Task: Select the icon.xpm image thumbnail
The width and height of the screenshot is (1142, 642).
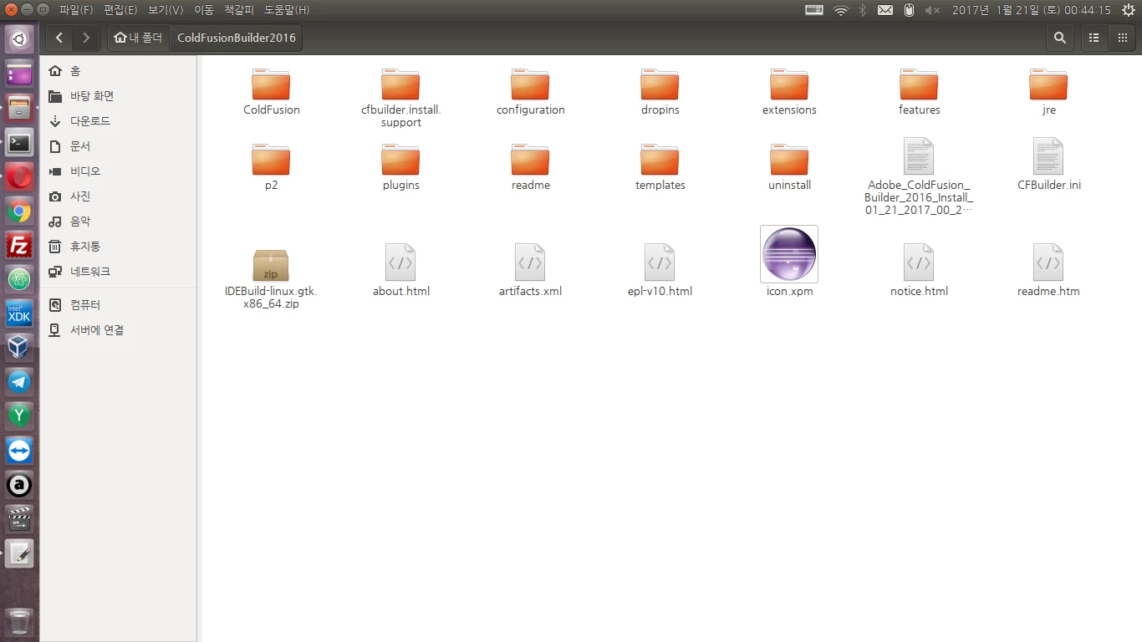Action: click(789, 254)
